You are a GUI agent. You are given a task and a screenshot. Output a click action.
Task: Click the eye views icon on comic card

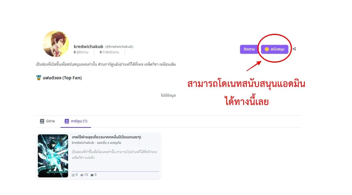pyautogui.click(x=82, y=175)
